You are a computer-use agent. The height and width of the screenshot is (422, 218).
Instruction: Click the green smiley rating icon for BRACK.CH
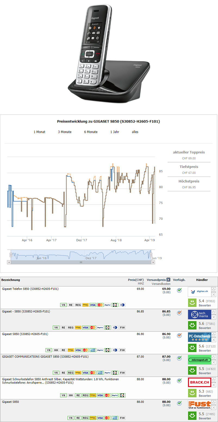192,393
